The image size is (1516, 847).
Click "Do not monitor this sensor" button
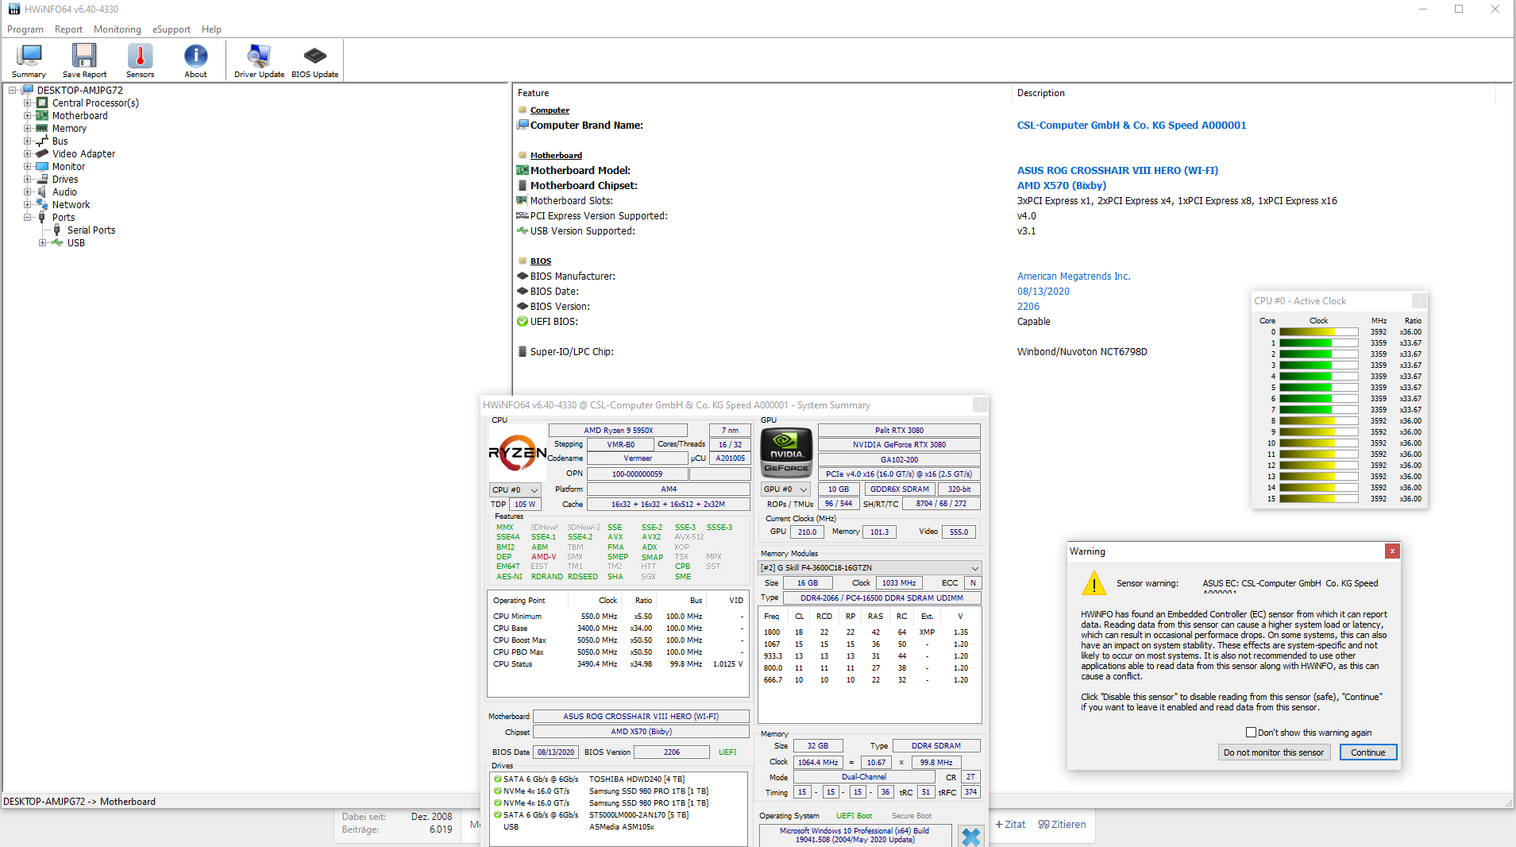point(1274,752)
